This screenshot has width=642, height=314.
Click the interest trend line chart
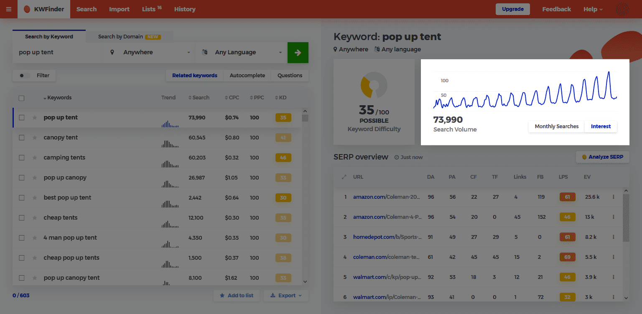point(525,90)
